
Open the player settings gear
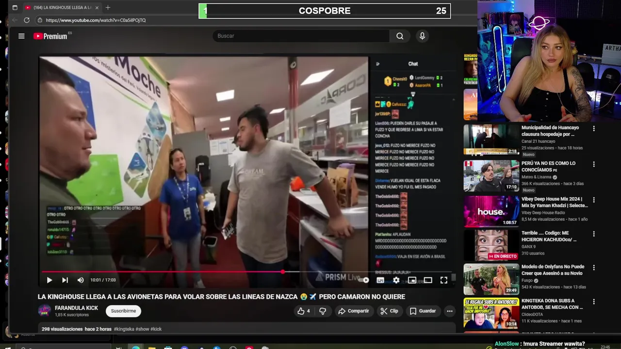pyautogui.click(x=396, y=280)
